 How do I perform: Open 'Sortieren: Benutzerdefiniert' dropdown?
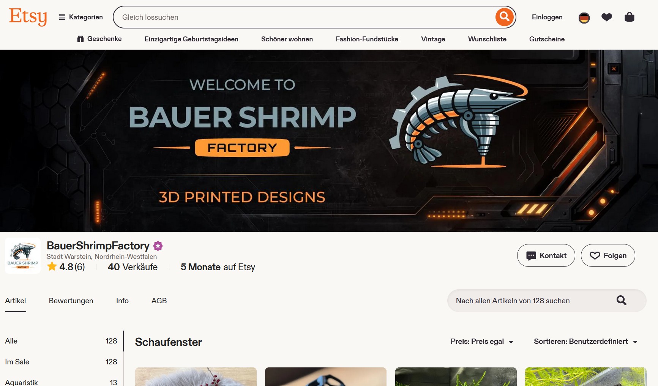tap(586, 342)
